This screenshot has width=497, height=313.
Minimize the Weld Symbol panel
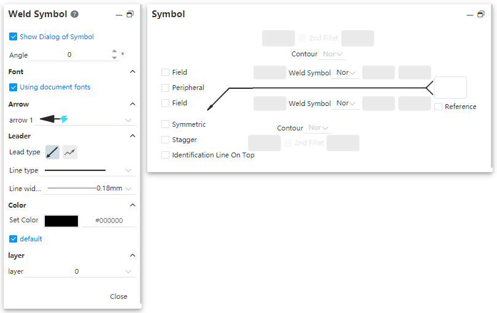coord(119,15)
